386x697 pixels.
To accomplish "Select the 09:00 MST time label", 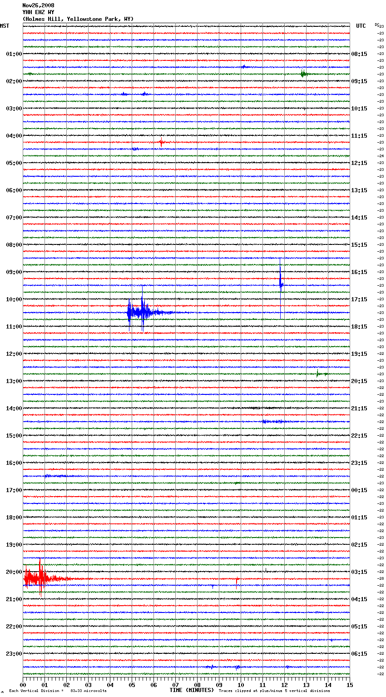I will click(14, 272).
